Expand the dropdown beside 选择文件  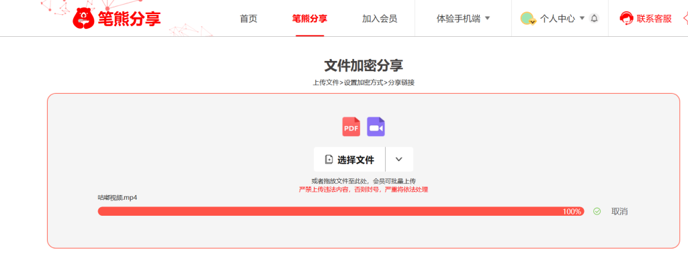tap(399, 159)
